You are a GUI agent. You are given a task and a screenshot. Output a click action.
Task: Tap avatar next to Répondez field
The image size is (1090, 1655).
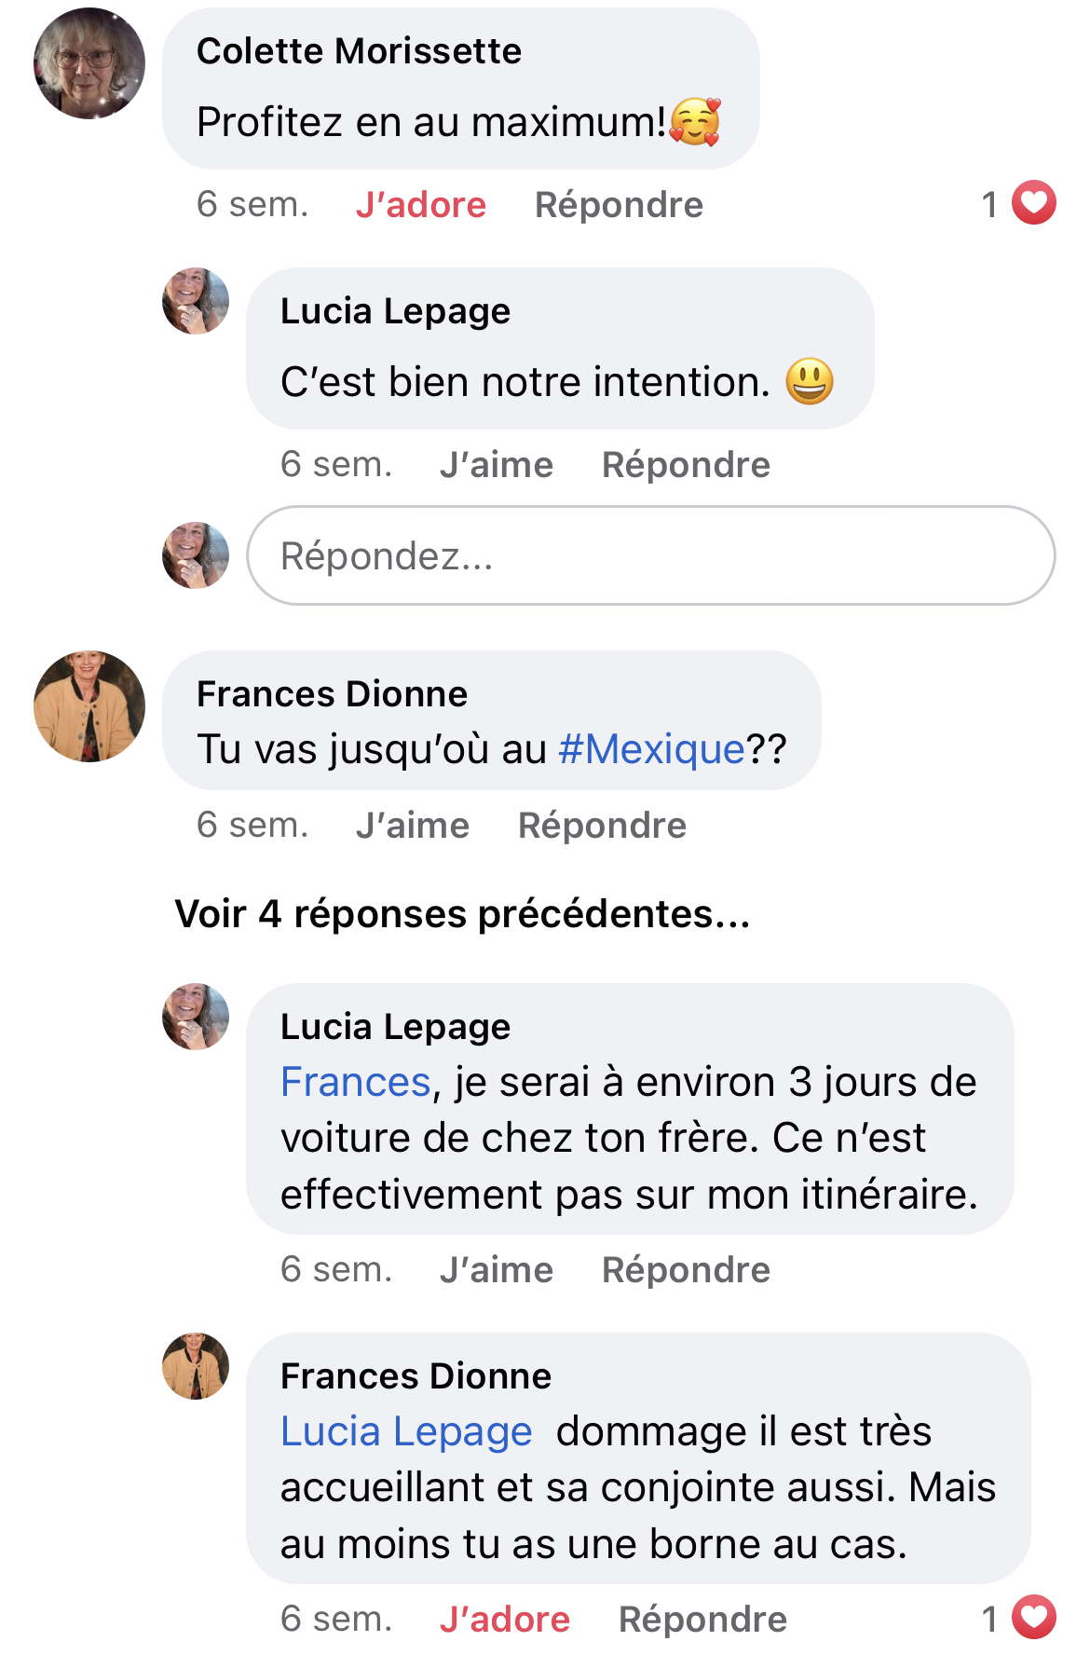(x=196, y=555)
